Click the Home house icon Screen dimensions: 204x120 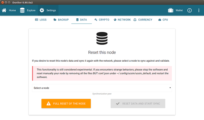click(x=4, y=10)
